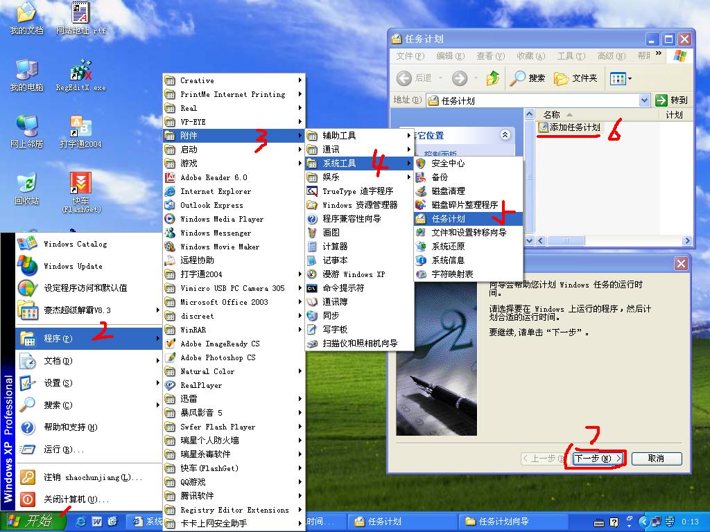Open the 网站地址.rtf desktop file
Screen dimensions: 710x532
(80, 18)
